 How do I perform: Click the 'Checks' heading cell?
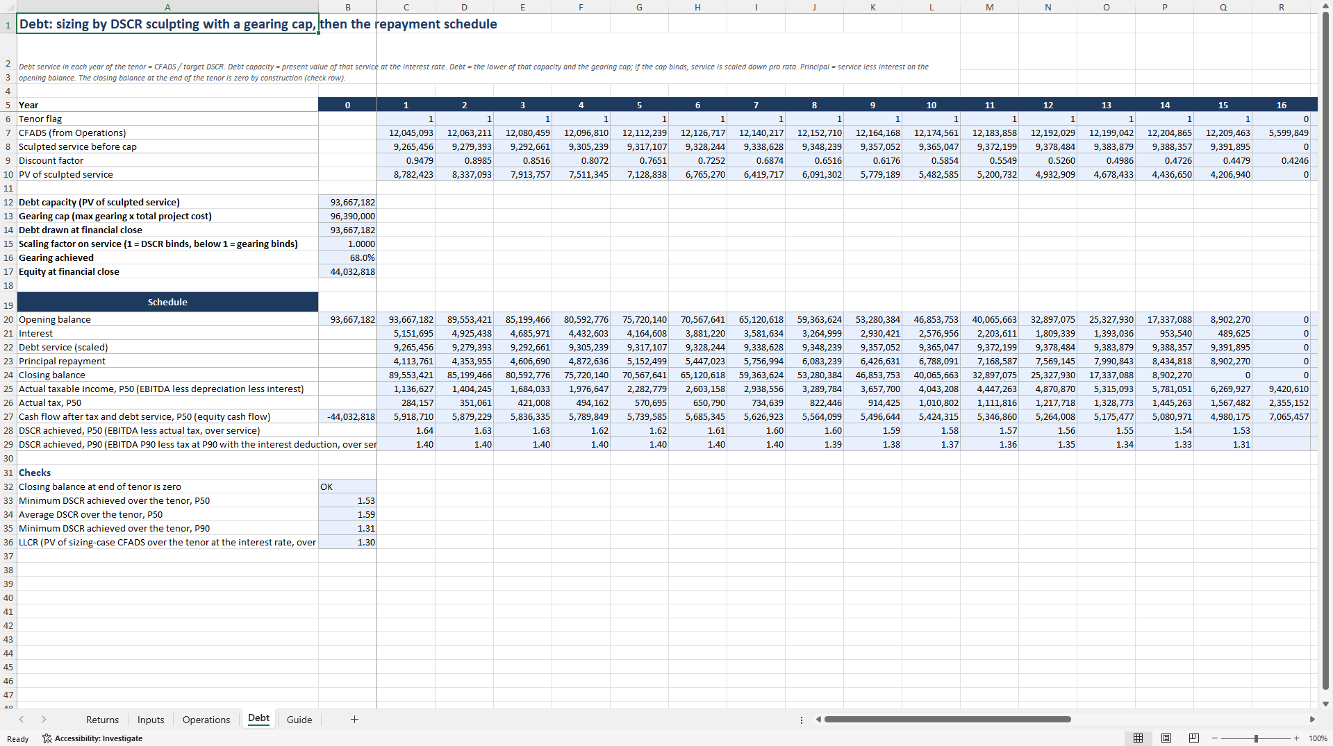pyautogui.click(x=167, y=473)
